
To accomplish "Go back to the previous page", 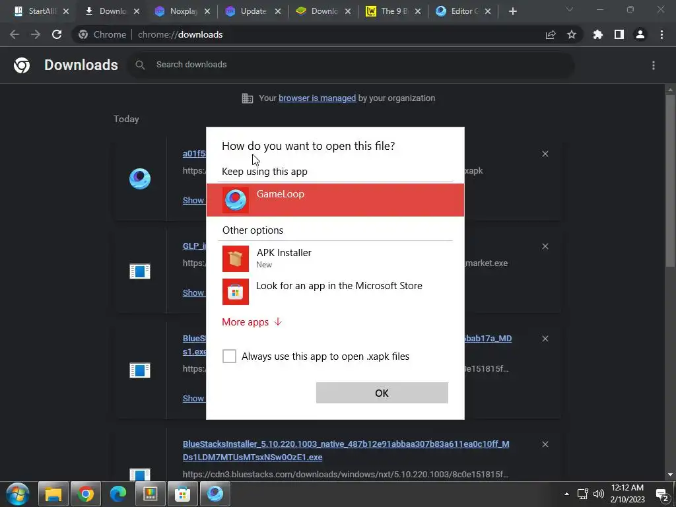I will [x=15, y=34].
